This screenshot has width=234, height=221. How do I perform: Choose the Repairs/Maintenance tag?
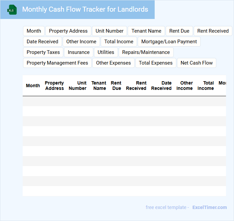click(x=146, y=52)
